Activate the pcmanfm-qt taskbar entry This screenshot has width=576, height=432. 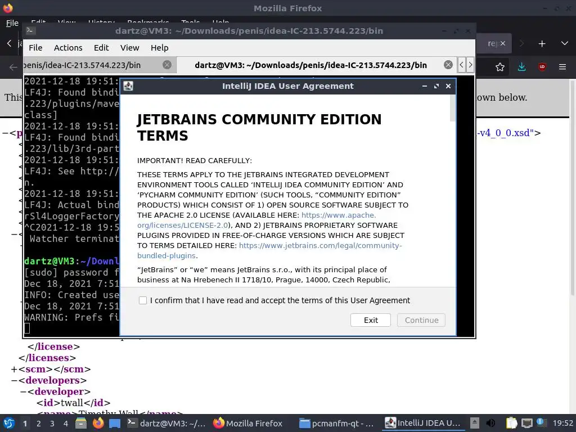(336, 423)
